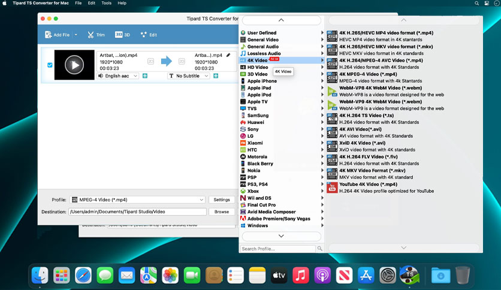This screenshot has height=290, width=501.
Task: Add audio track with plus icon
Action: [145, 76]
